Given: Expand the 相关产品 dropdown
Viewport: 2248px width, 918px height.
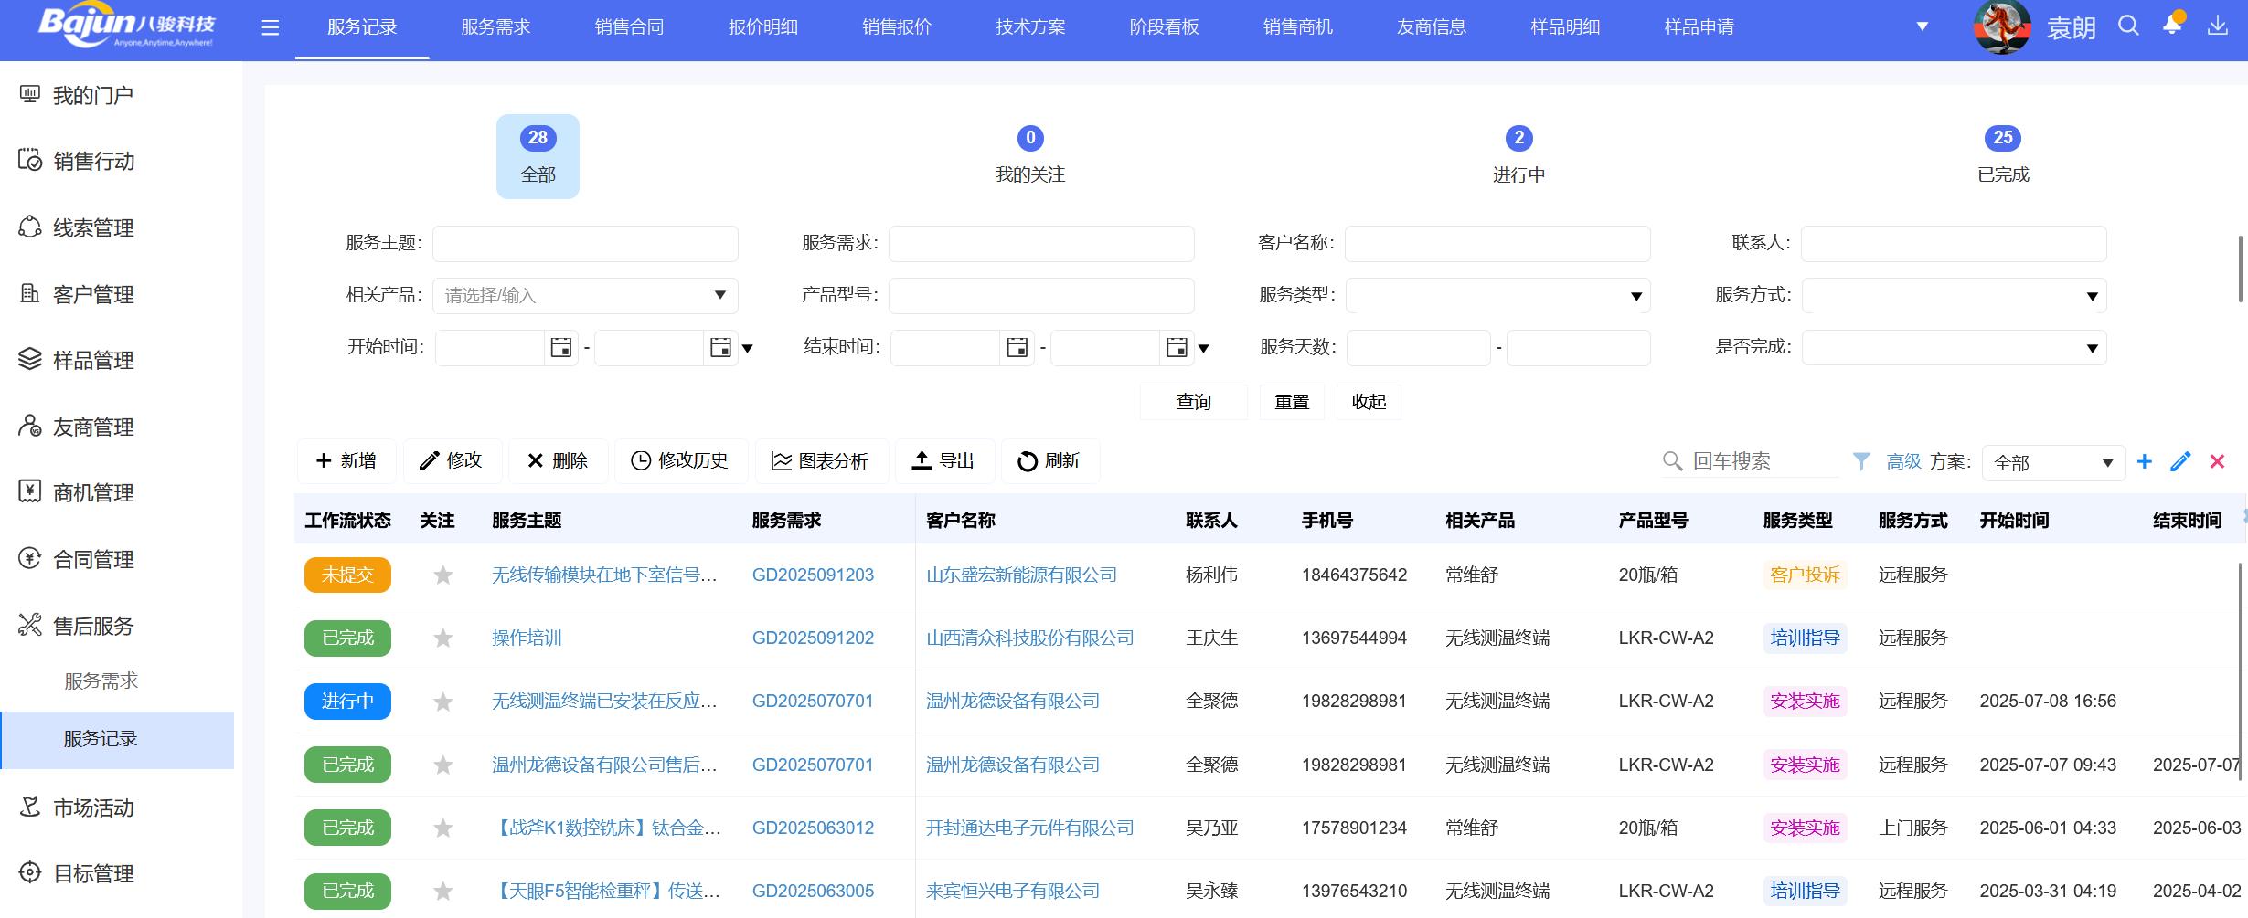Looking at the screenshot, I should 719,295.
